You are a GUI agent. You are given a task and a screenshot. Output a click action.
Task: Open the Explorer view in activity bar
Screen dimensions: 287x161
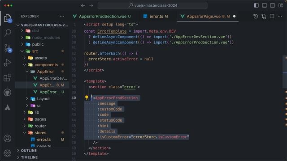[8, 18]
